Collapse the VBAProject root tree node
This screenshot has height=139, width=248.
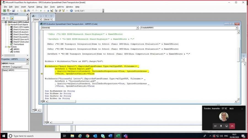point(3,22)
